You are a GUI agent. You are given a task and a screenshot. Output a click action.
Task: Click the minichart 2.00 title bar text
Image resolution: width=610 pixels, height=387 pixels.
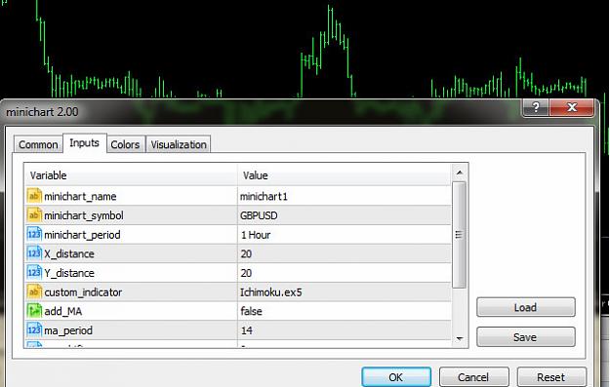tap(42, 112)
